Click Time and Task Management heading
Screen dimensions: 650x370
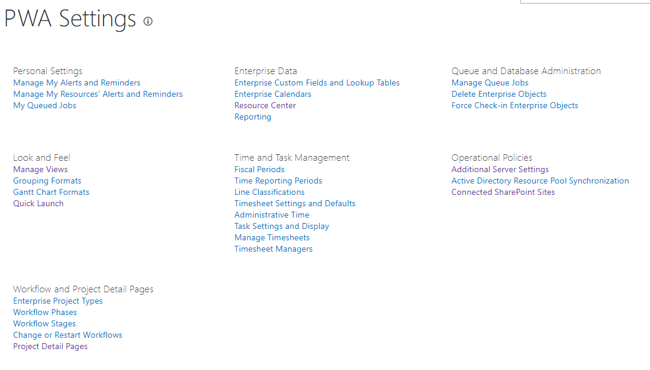[x=292, y=158]
